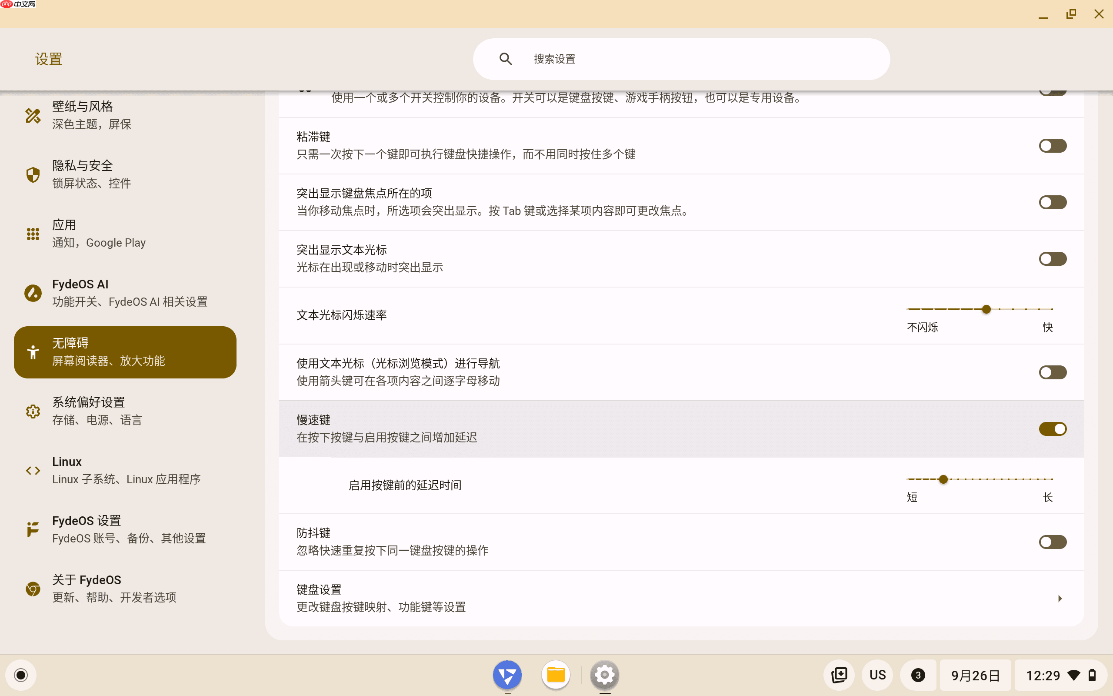This screenshot has width=1113, height=696.
Task: Adjust the 文本光标闪烁速率 slider
Action: 986,309
